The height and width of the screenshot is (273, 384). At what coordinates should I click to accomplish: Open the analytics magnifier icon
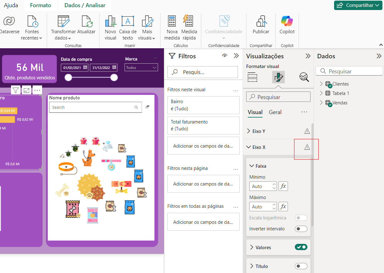pyautogui.click(x=304, y=77)
